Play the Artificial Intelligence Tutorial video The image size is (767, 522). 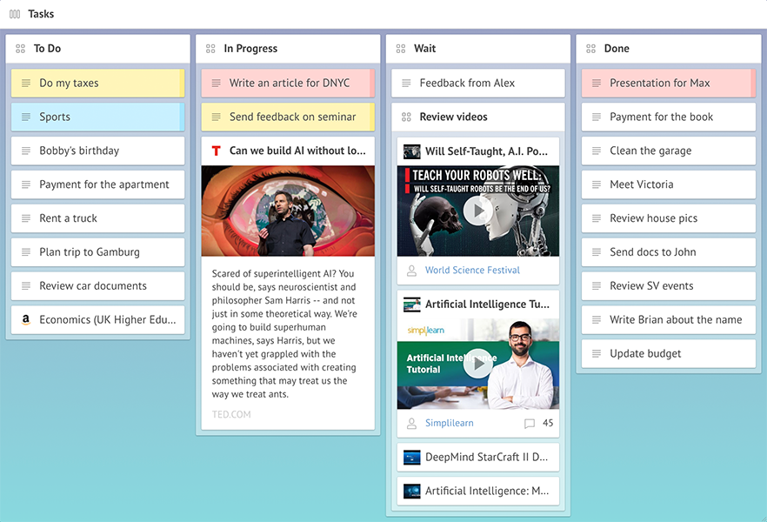pos(478,364)
